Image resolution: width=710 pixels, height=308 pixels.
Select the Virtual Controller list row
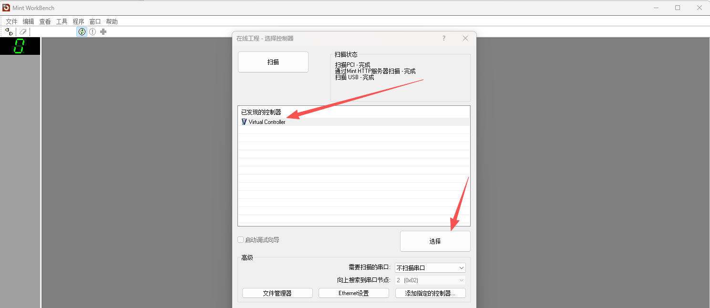354,122
